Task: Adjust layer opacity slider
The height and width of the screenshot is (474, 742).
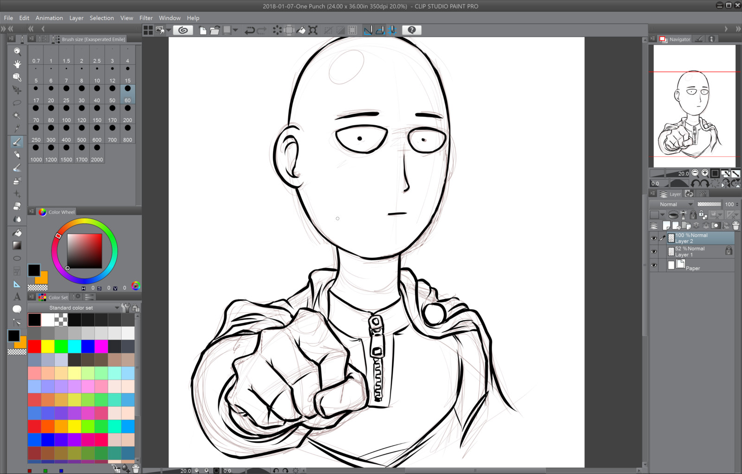Action: 709,204
